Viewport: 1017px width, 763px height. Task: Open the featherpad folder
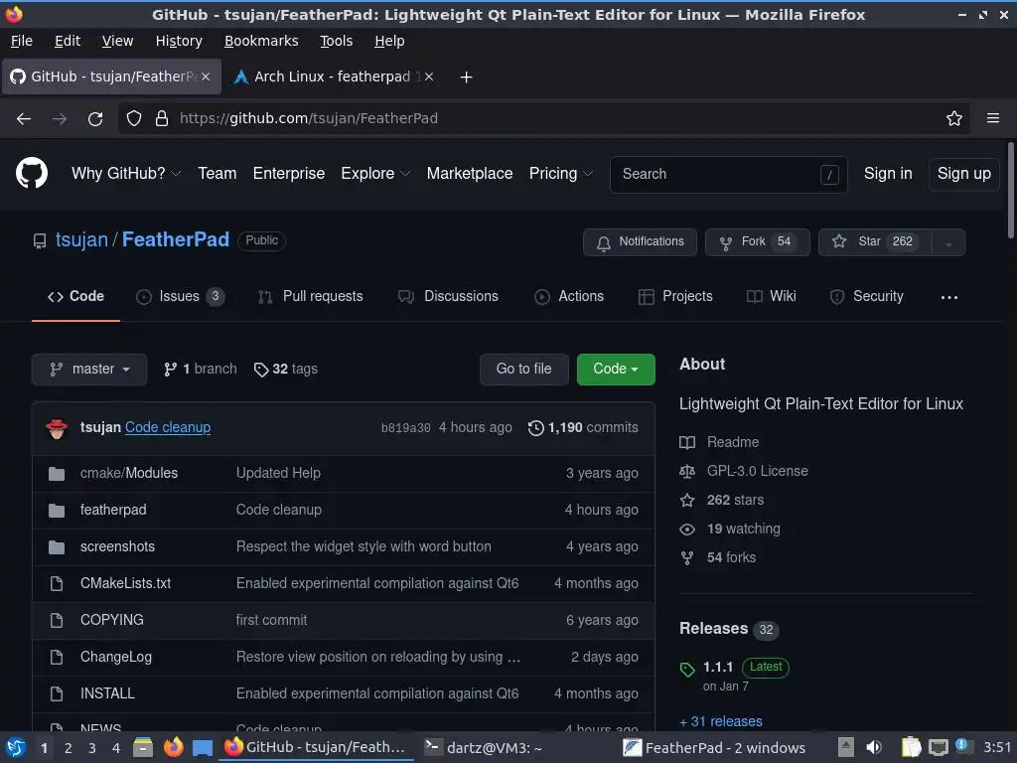[x=113, y=510]
